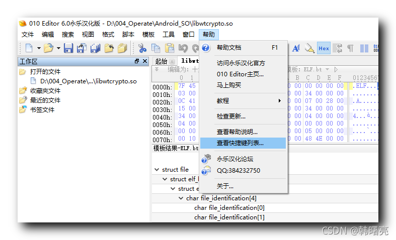Collapse the third-level struct e node
This screenshot has height=240, width=396.
(173, 189)
